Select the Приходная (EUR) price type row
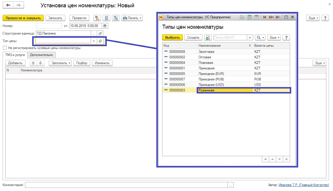This screenshot has width=333, height=191. pyautogui.click(x=226, y=74)
